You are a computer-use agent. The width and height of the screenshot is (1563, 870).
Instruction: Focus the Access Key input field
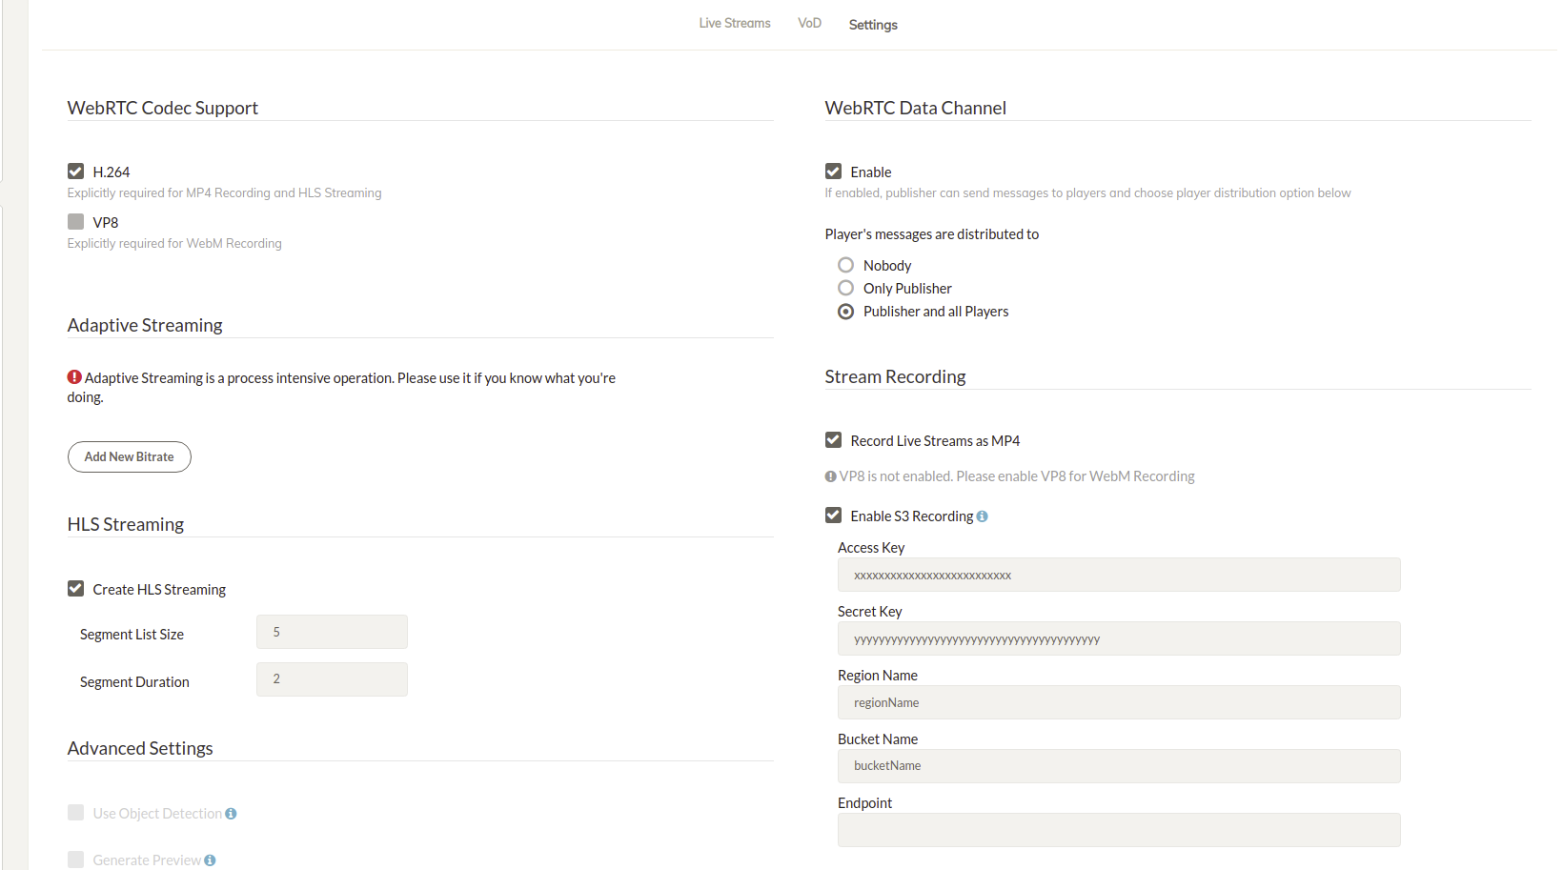[x=1119, y=575]
